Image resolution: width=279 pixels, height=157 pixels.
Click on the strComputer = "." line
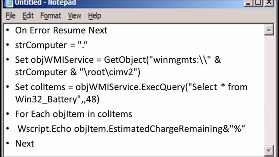point(51,45)
